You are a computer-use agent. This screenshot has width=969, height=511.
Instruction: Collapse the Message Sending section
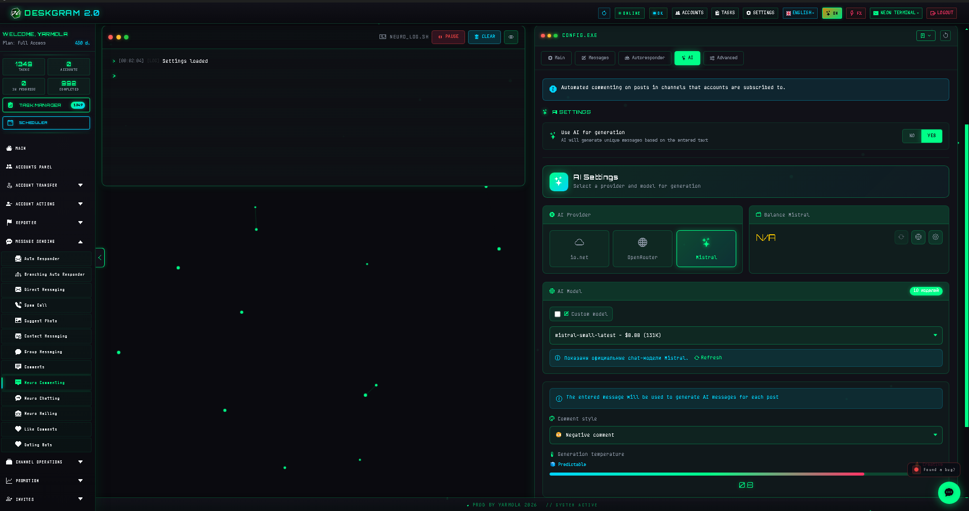coord(46,242)
